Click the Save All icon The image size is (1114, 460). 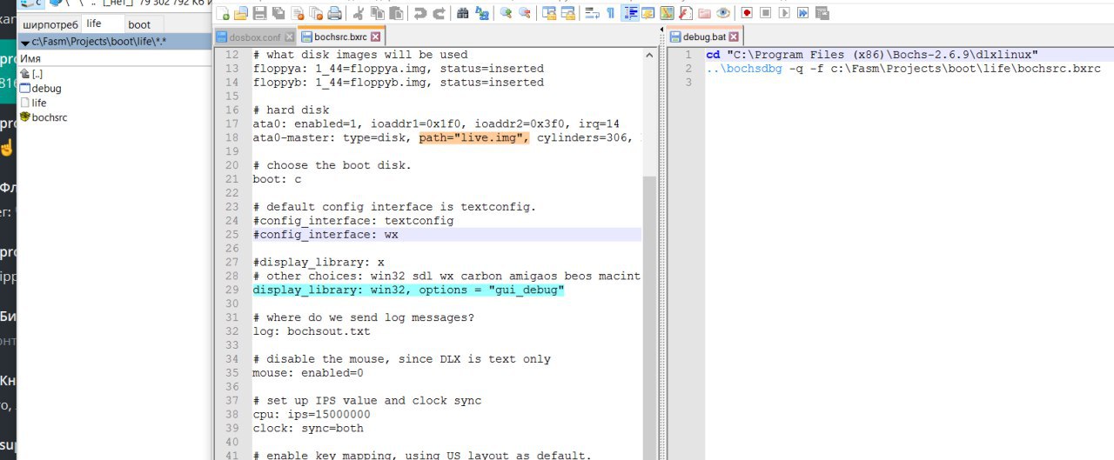(x=278, y=13)
